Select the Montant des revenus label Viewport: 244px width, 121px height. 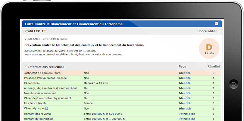click(38, 114)
